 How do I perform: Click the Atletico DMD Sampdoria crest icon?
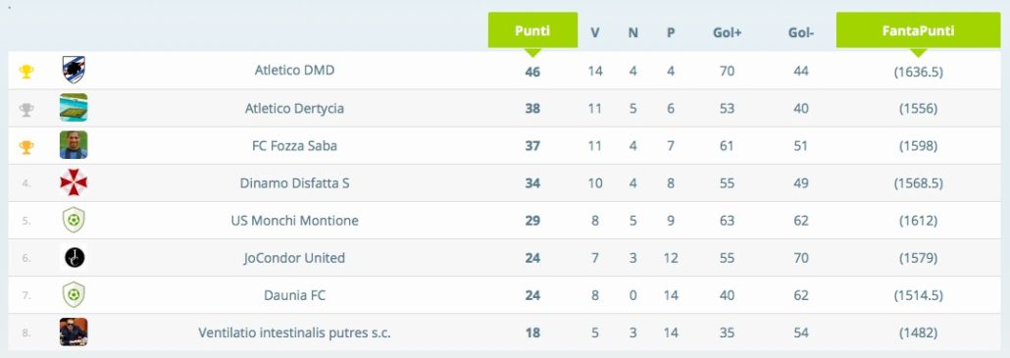pos(74,70)
